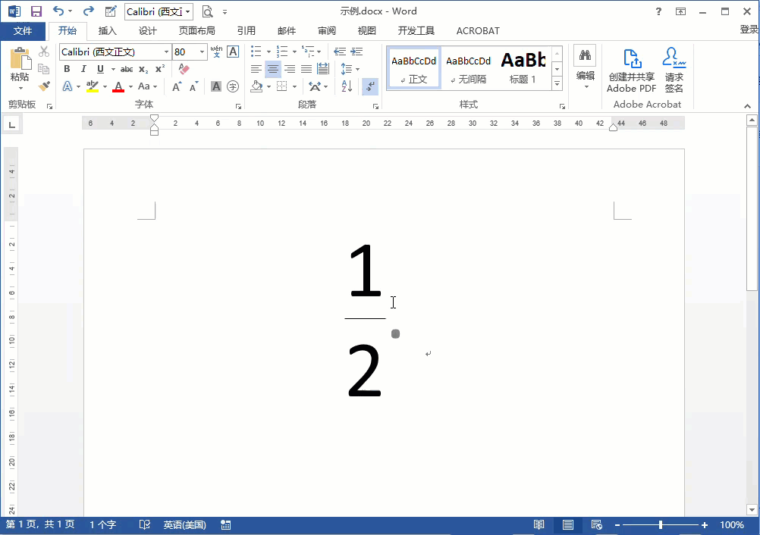Open the font size dropdown

coord(202,52)
